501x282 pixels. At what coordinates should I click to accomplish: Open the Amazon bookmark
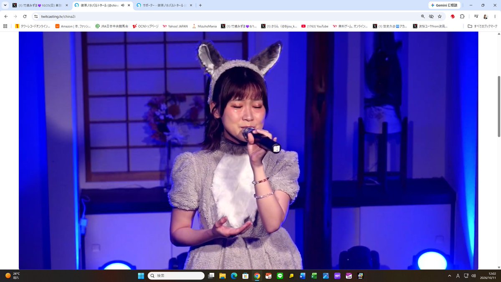tap(73, 26)
